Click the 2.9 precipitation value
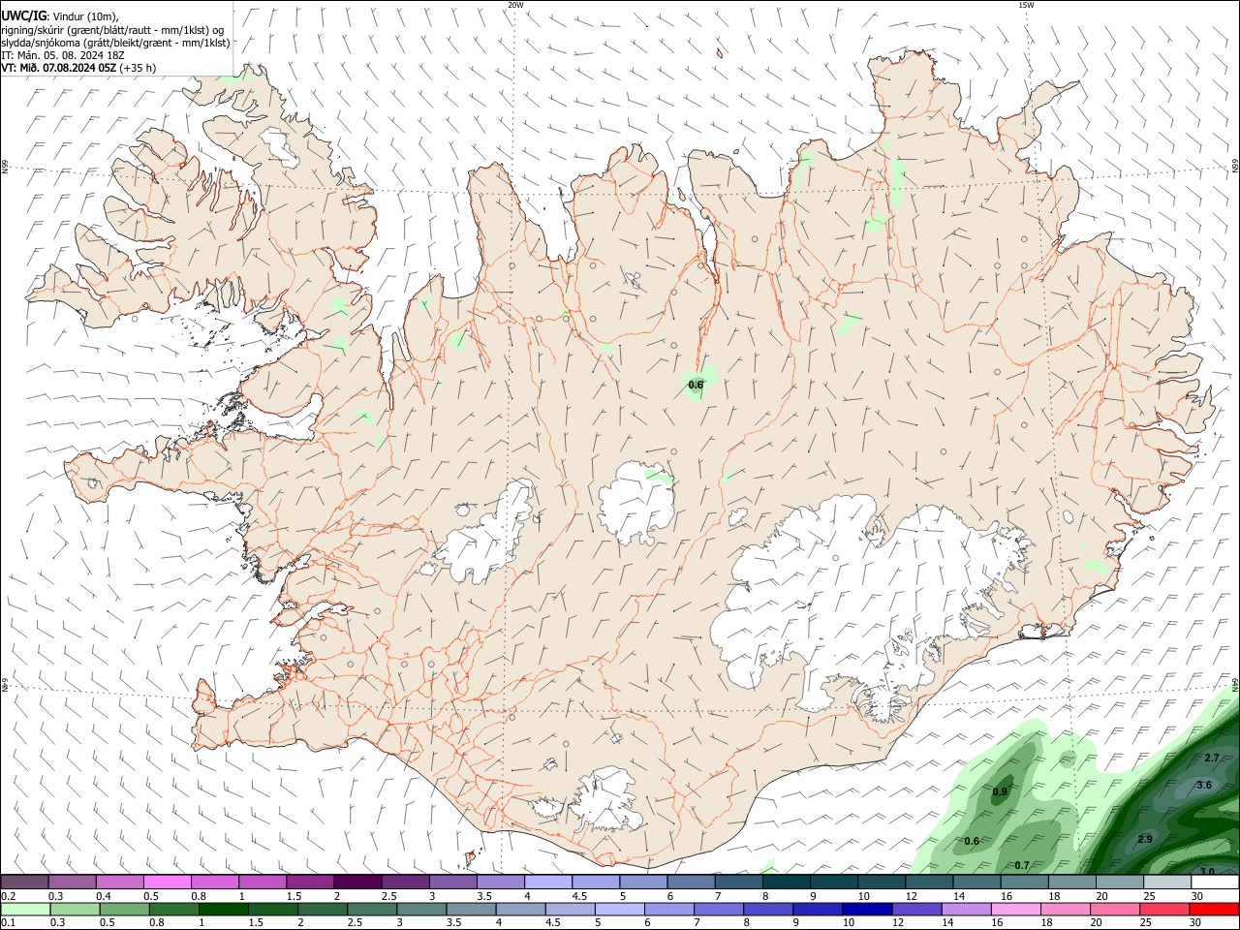This screenshot has height=930, width=1240. (1145, 839)
